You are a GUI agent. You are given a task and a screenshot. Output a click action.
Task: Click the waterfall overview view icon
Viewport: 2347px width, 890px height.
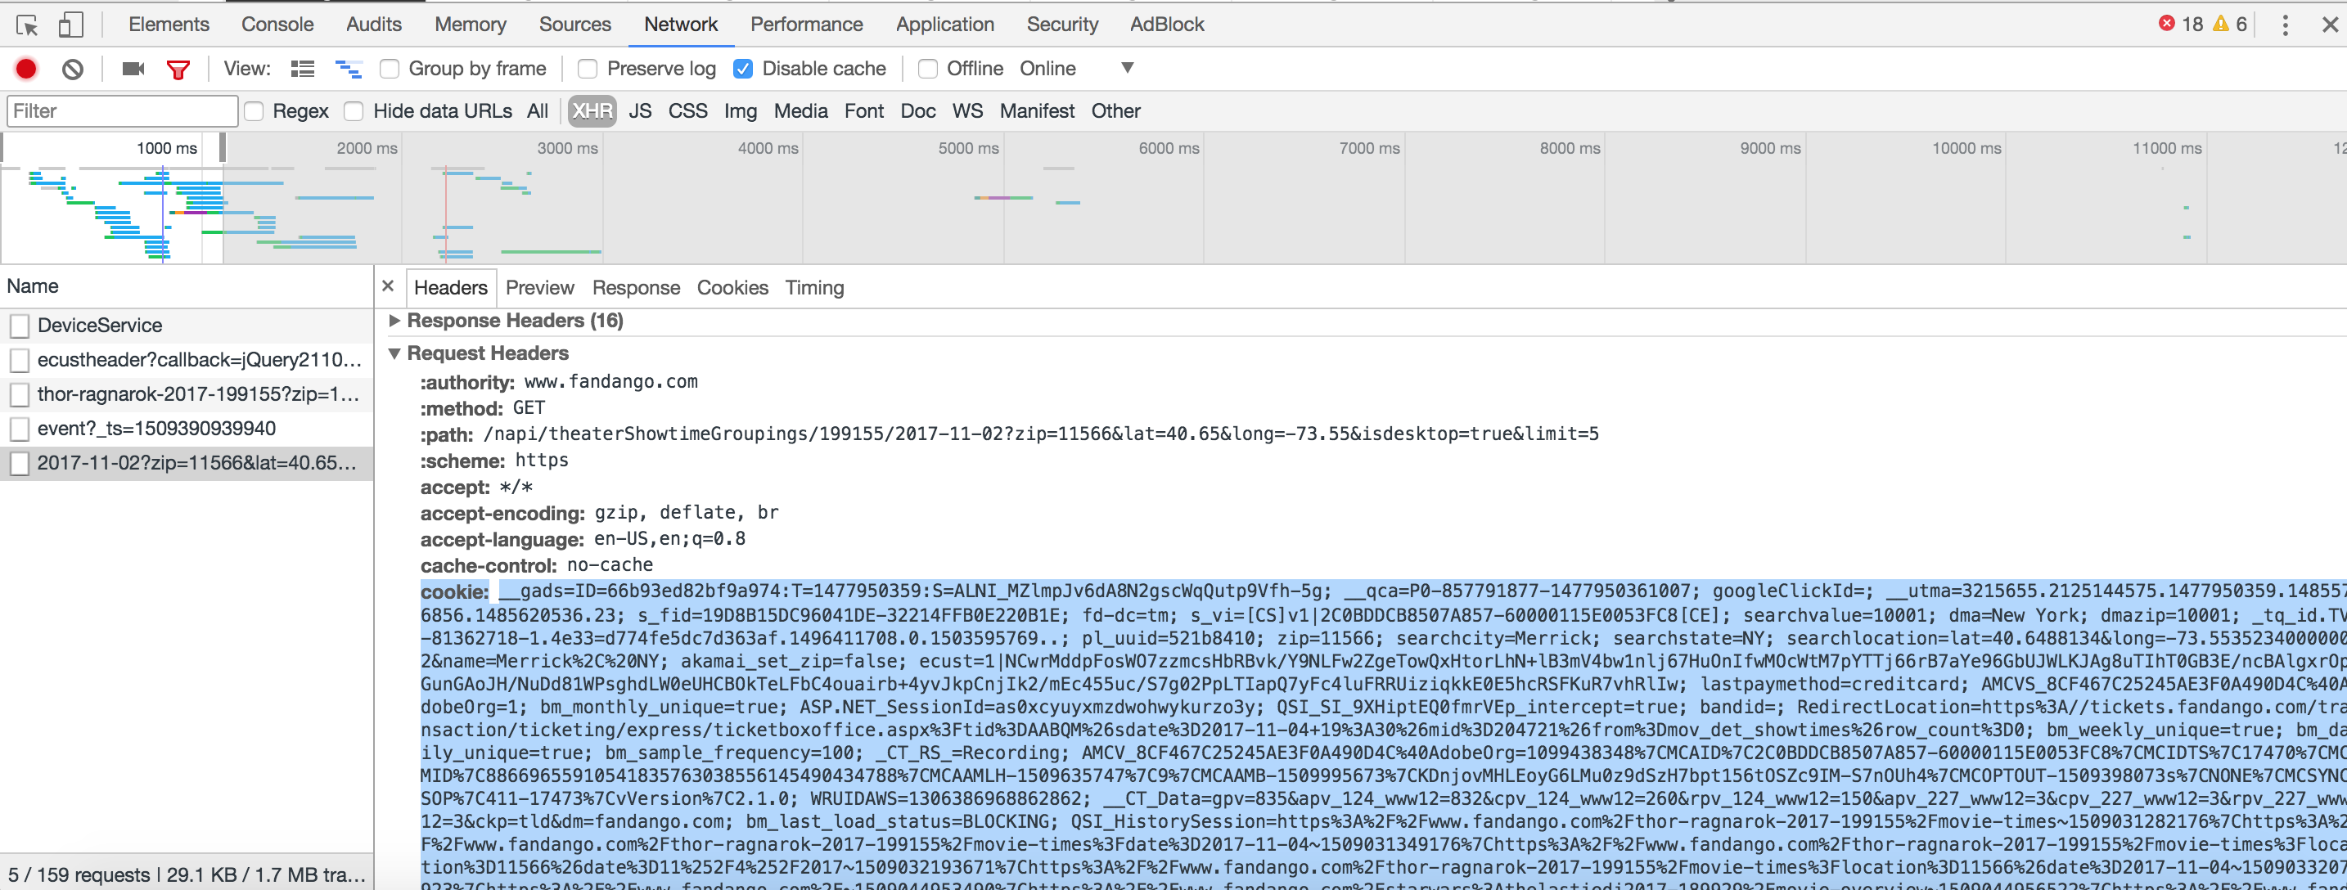[x=348, y=69]
